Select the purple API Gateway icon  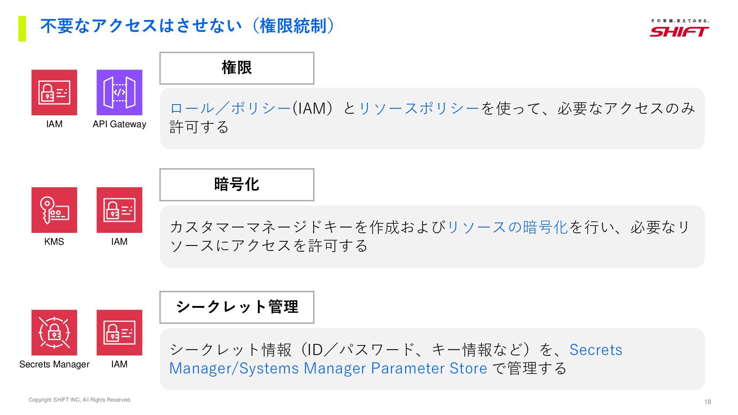[119, 92]
